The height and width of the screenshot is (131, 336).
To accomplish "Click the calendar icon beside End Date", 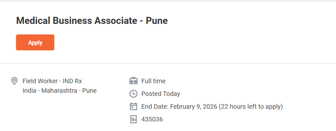I will click(x=133, y=106).
